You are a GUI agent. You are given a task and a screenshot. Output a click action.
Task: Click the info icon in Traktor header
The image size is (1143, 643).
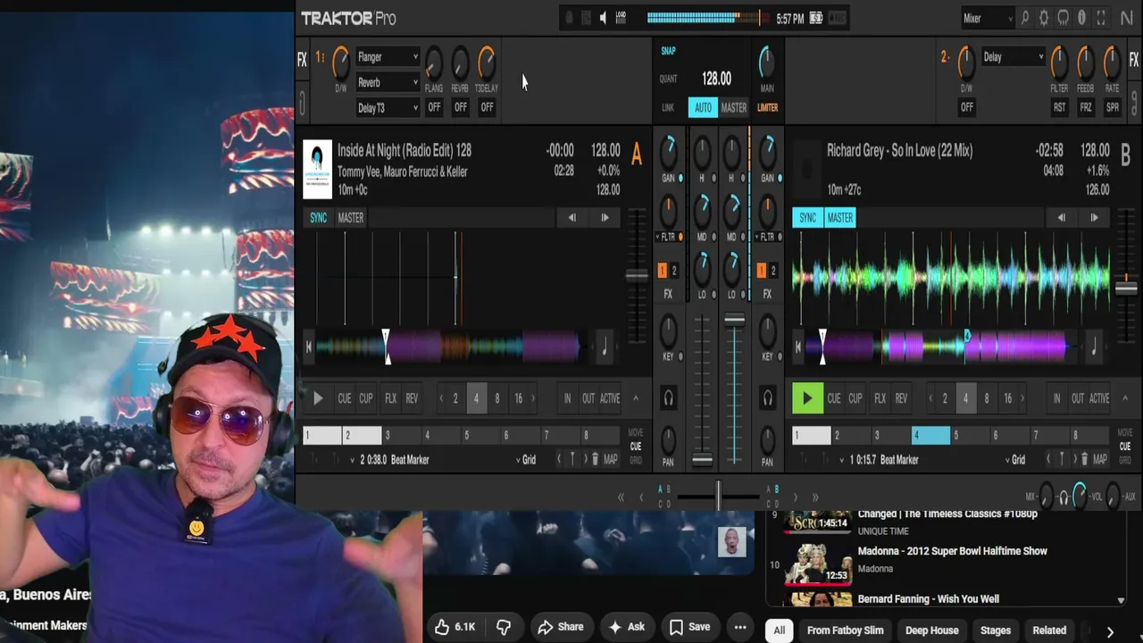pos(1081,18)
